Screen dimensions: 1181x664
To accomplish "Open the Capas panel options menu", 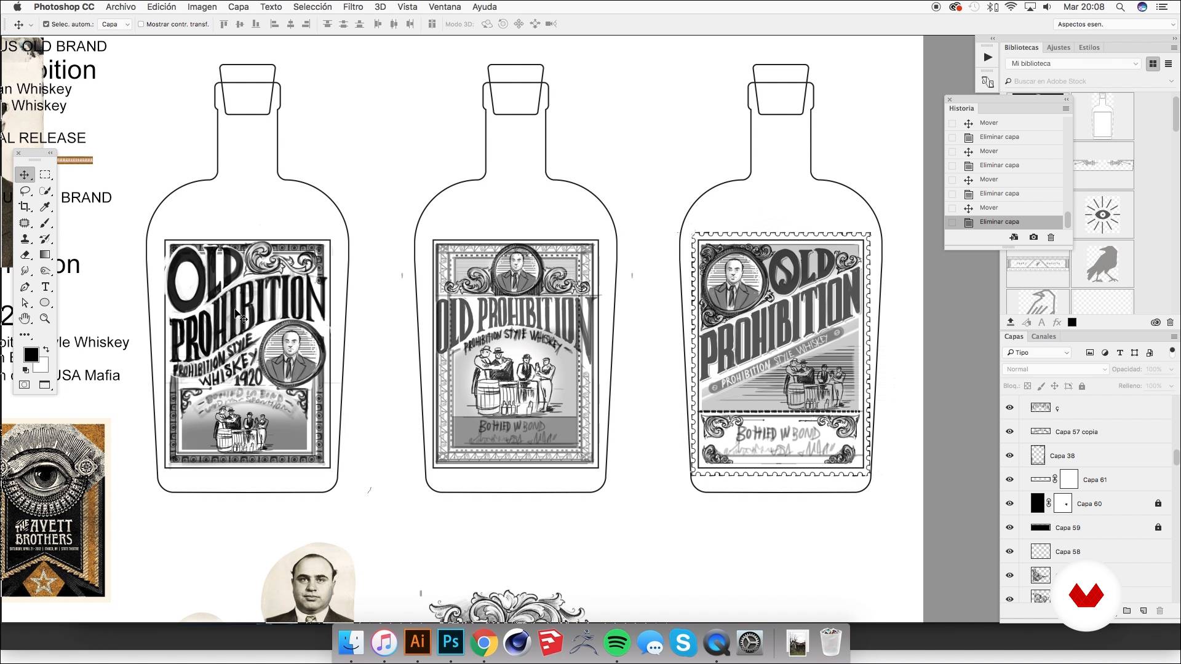I will tap(1174, 336).
